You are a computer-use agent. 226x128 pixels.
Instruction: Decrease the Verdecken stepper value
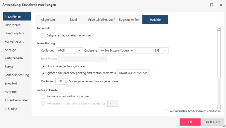66,83
